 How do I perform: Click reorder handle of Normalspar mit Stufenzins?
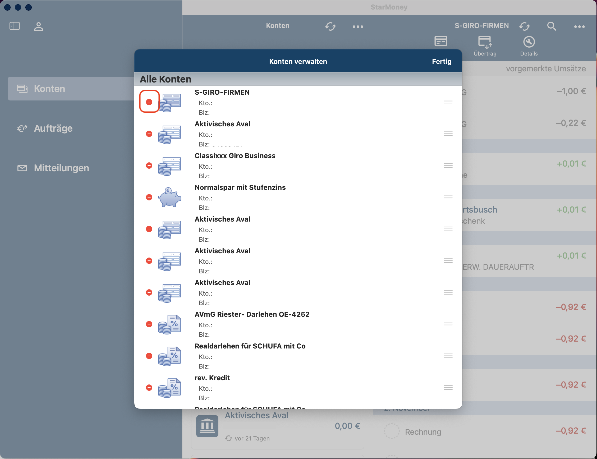tap(448, 197)
